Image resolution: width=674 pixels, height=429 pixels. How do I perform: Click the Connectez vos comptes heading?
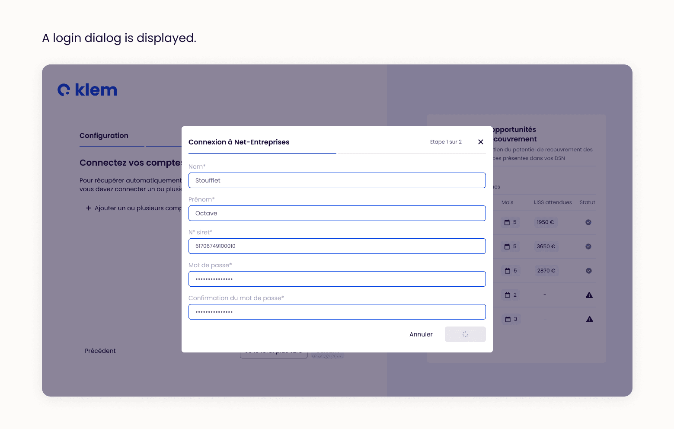(x=131, y=163)
